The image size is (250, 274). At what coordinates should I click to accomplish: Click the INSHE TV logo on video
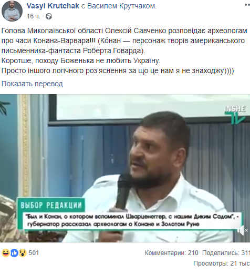[235, 115]
